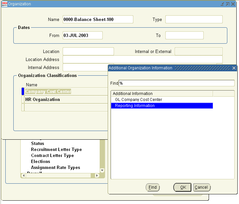The height and width of the screenshot is (204, 239).
Task: Select Status in the background list
Action: (37, 143)
